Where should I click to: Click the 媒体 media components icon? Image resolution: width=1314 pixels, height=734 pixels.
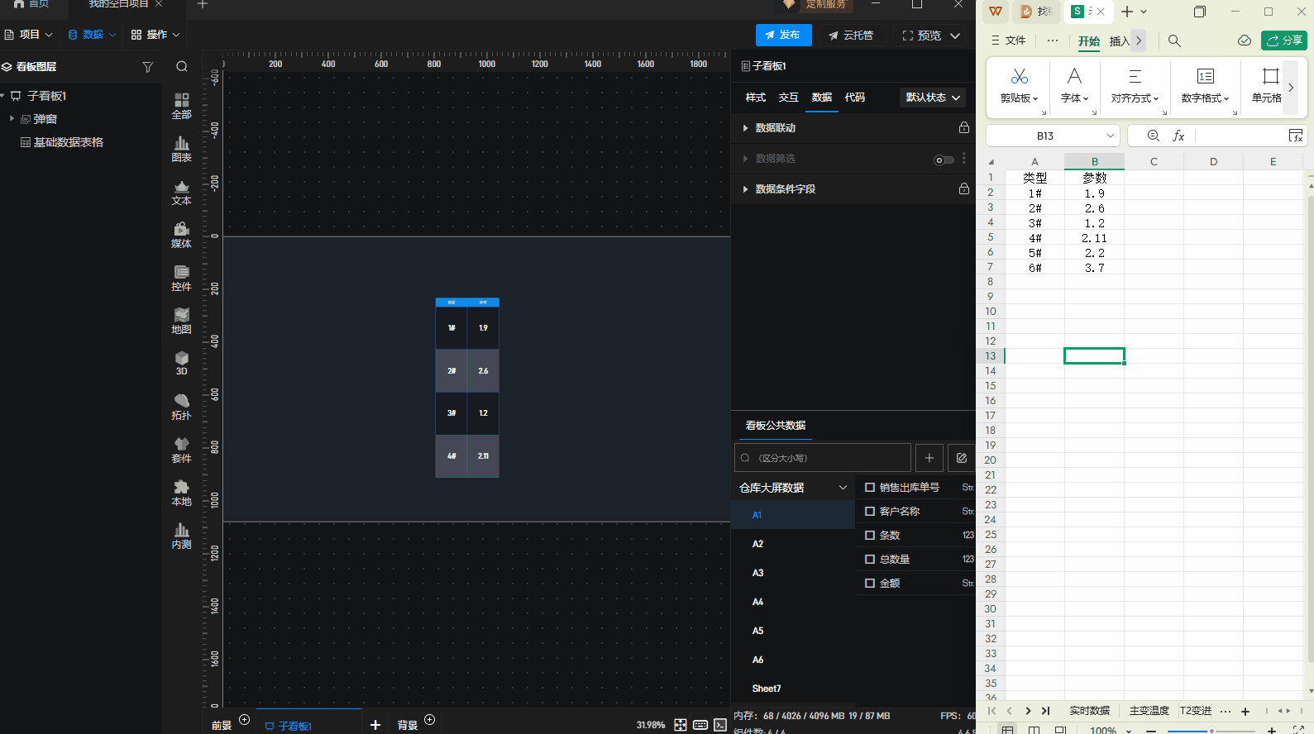click(x=181, y=234)
